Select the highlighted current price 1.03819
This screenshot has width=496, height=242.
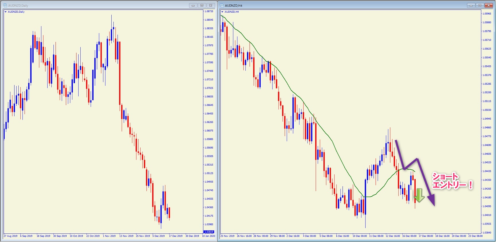pos(209,232)
